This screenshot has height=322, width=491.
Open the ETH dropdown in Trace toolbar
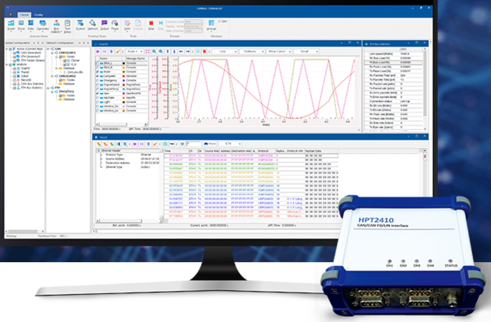point(230,144)
